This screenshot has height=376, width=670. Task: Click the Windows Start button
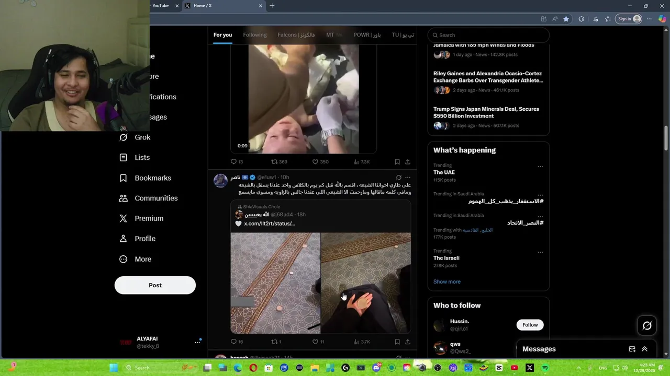point(114,368)
